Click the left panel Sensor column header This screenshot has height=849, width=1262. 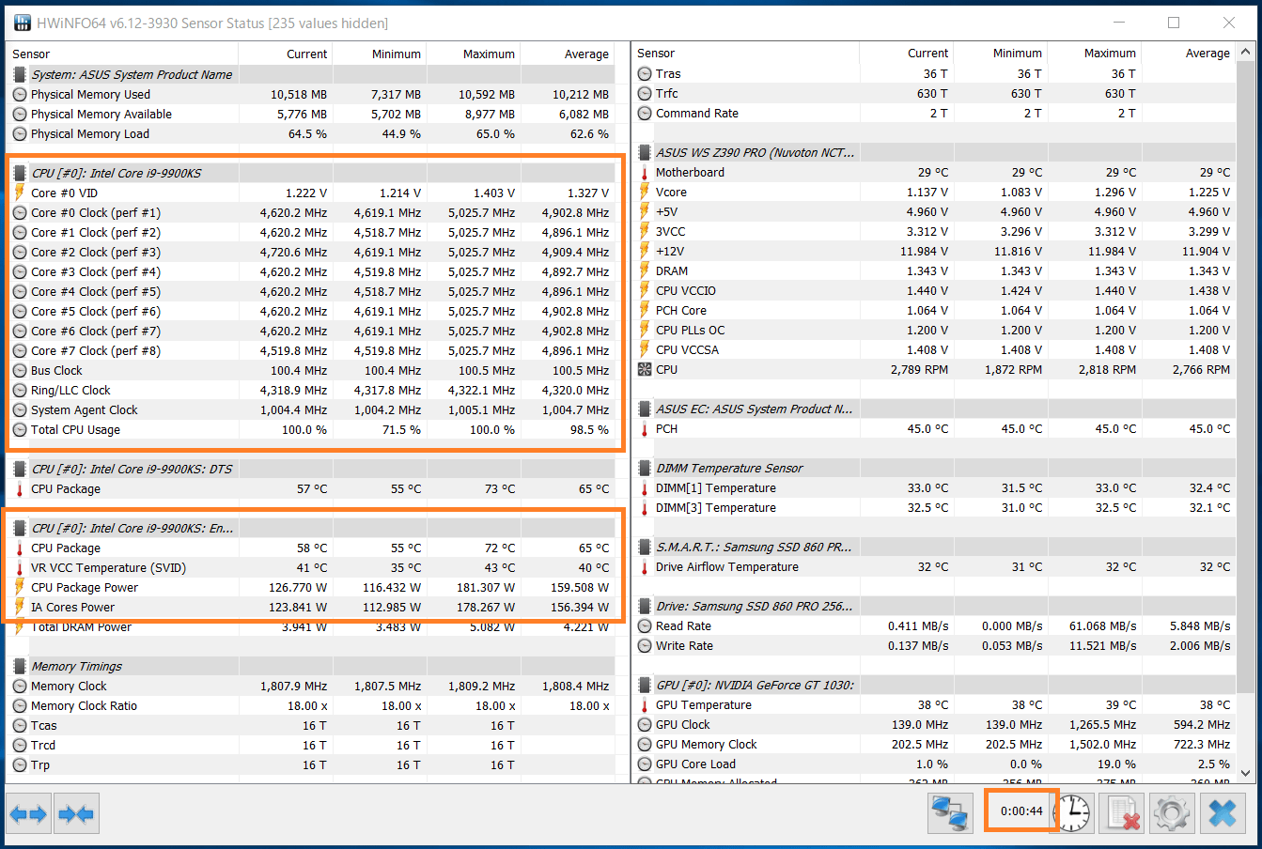click(122, 54)
